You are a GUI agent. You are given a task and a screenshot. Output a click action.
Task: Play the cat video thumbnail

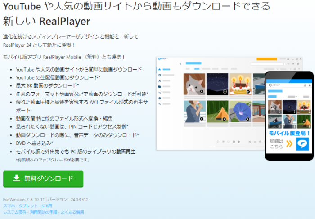pos(194,84)
